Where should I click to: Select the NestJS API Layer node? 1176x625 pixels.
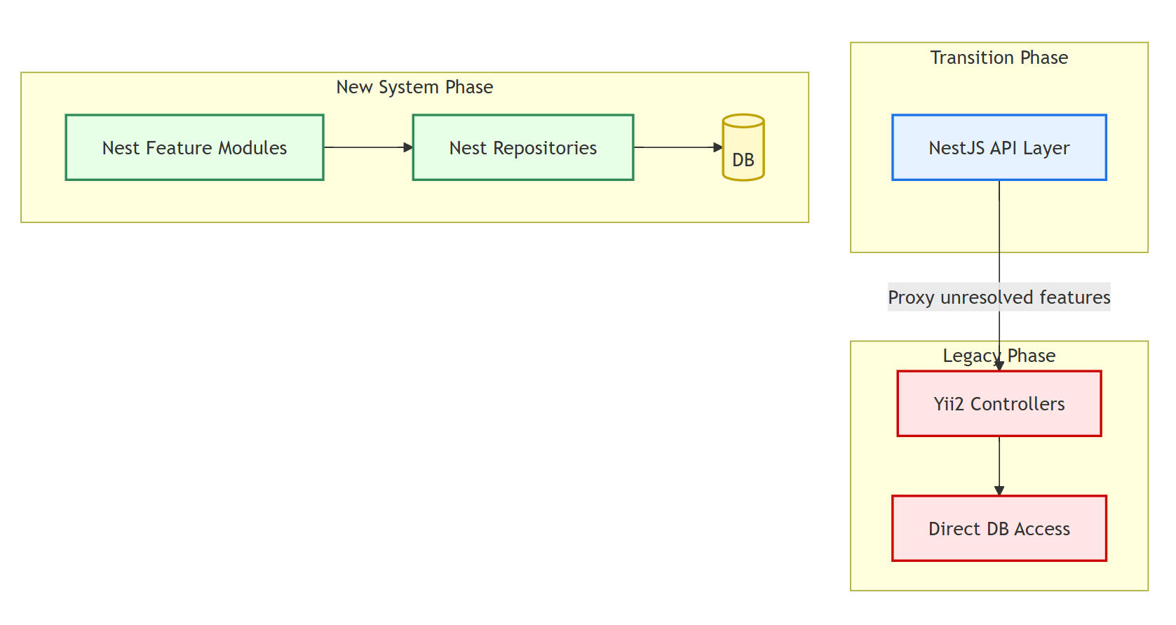[x=999, y=147]
